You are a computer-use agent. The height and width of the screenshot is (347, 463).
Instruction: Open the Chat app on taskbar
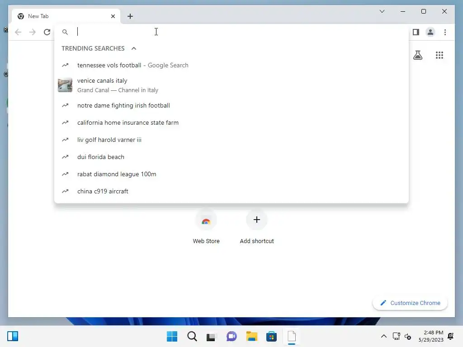[231, 336]
